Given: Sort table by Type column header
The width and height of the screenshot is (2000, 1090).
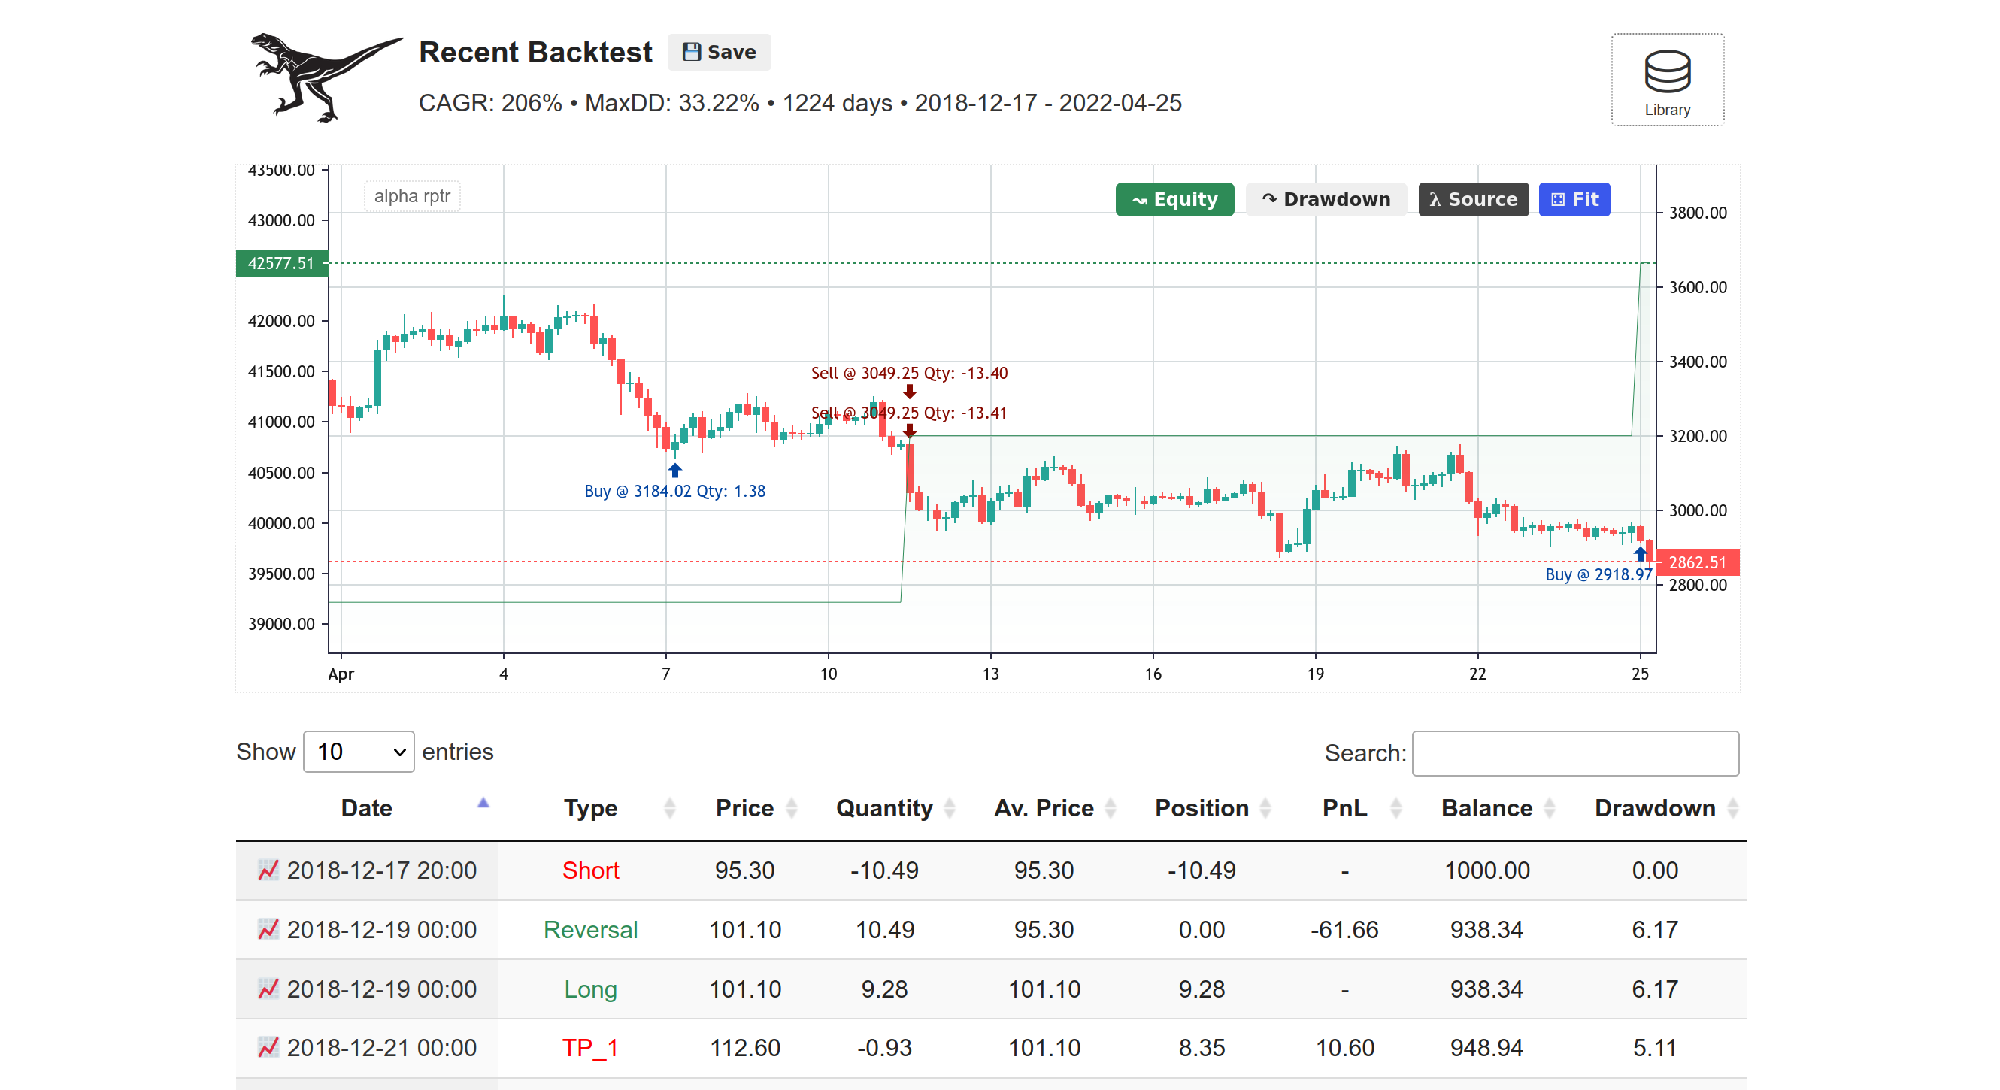Looking at the screenshot, I should [x=590, y=808].
